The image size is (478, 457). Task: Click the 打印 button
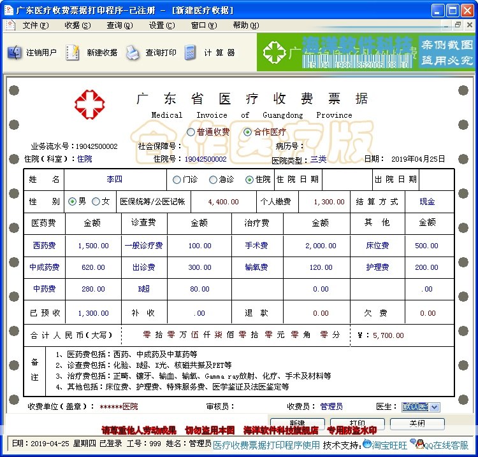point(358,423)
